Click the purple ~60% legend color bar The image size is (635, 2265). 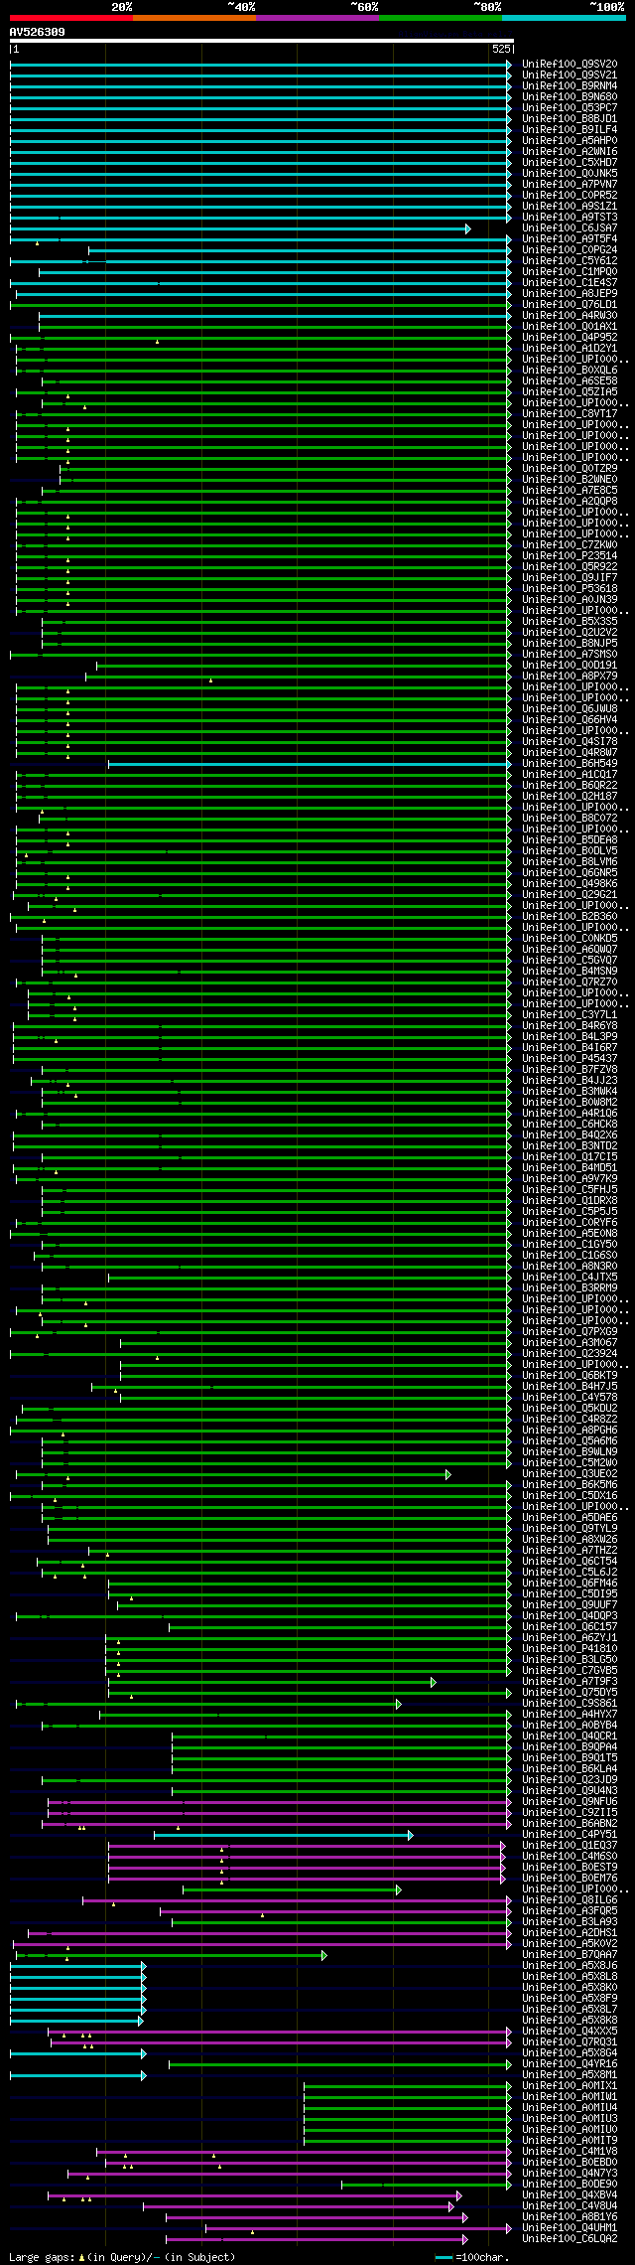point(317,17)
